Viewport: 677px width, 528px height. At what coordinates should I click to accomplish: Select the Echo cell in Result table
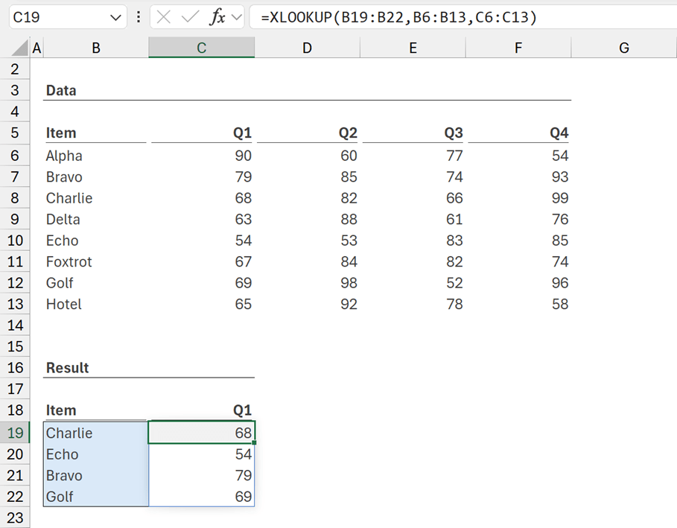click(95, 454)
